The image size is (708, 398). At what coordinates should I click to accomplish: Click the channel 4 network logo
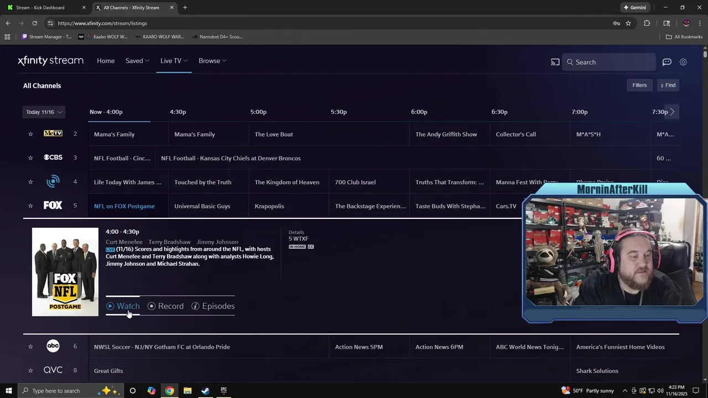[x=53, y=181]
